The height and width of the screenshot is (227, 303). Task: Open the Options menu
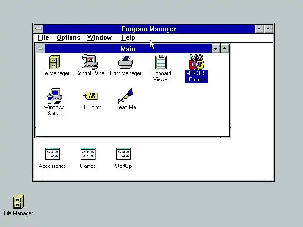click(x=68, y=37)
